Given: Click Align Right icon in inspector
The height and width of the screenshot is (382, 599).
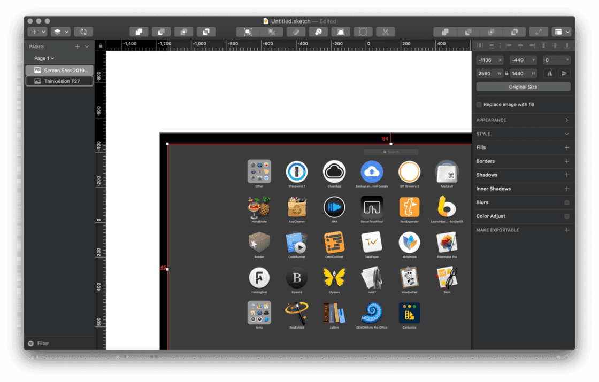Looking at the screenshot, I should point(532,45).
